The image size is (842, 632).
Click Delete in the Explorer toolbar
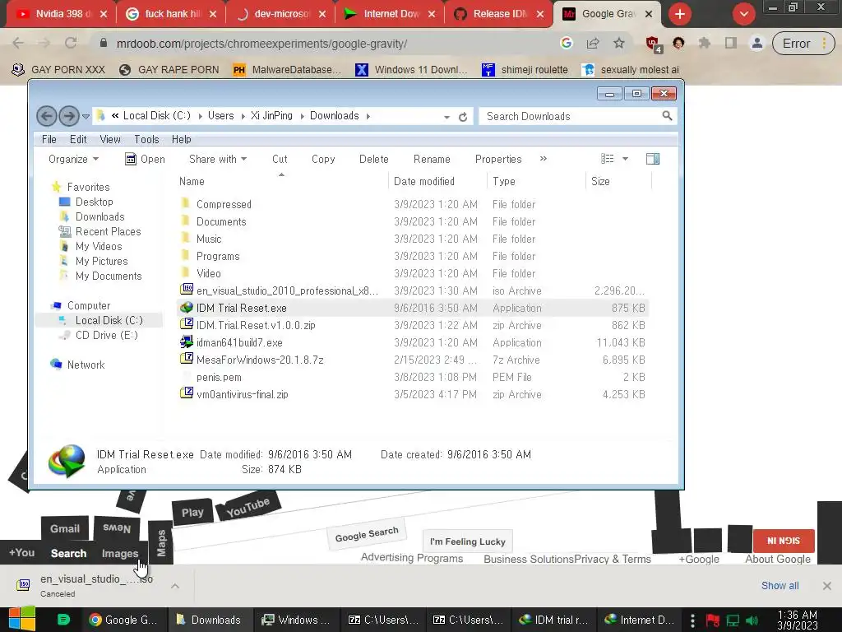point(374,159)
